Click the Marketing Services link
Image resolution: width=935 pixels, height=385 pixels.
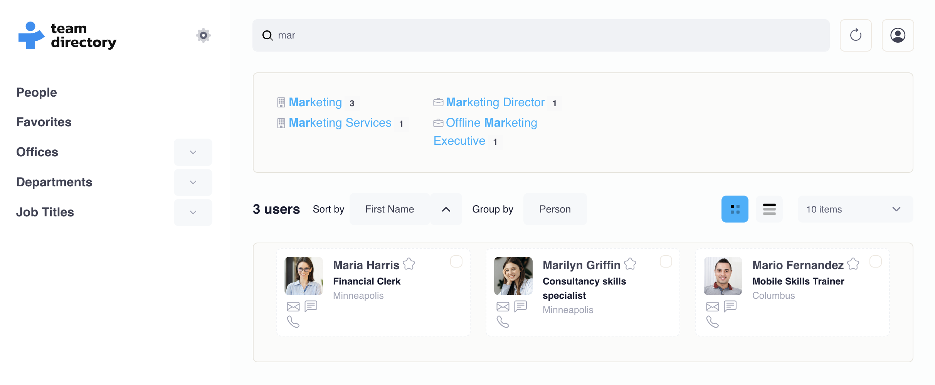(340, 122)
